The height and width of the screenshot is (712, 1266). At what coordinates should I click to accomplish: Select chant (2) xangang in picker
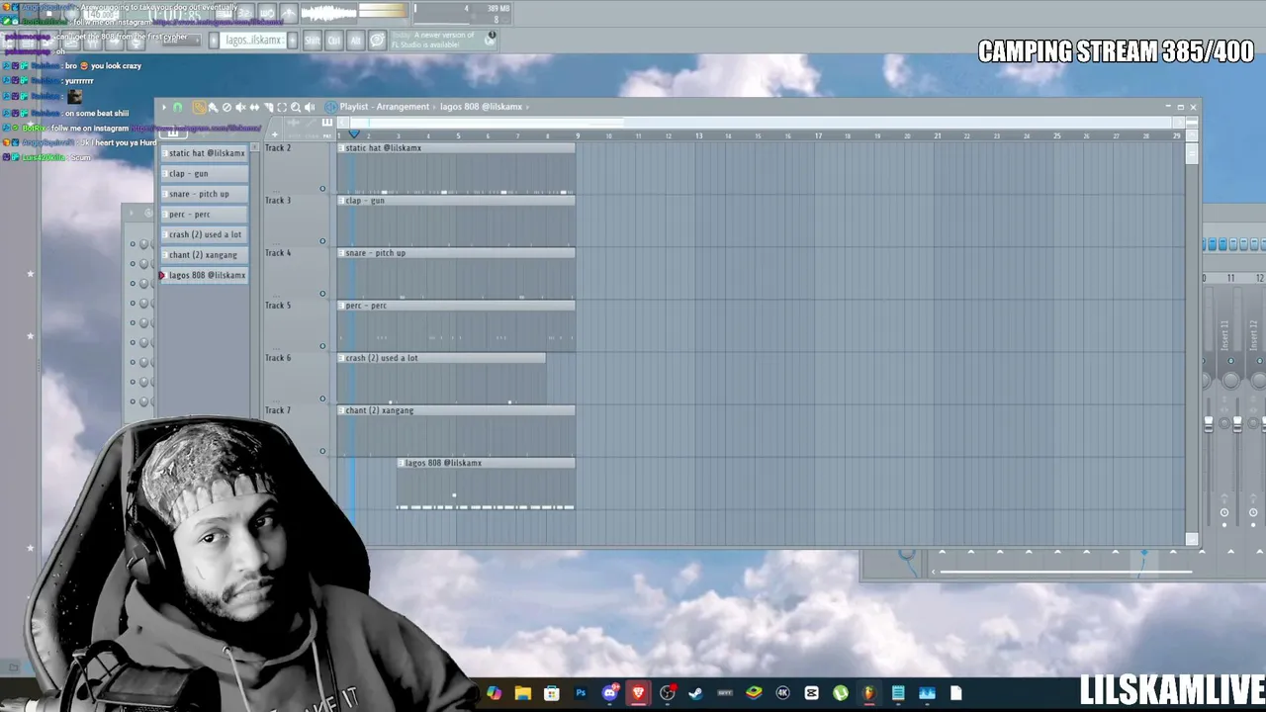pos(206,255)
